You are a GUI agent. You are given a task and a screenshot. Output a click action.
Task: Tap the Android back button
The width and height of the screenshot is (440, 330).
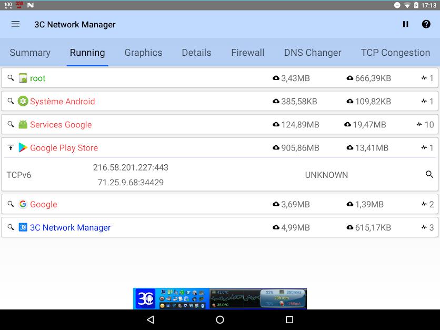[x=151, y=319]
